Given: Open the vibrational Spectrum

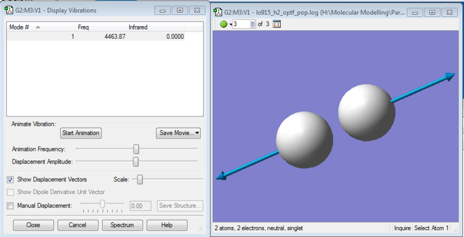Looking at the screenshot, I should (x=122, y=225).
